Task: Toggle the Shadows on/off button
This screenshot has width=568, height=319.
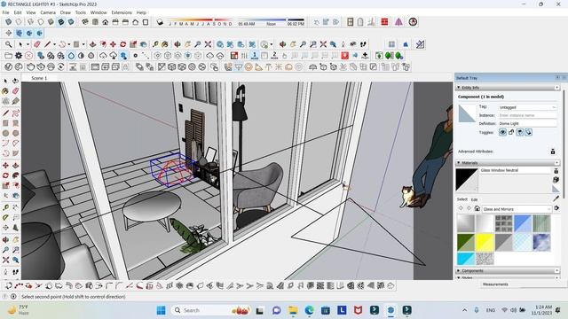Action: tap(160, 22)
